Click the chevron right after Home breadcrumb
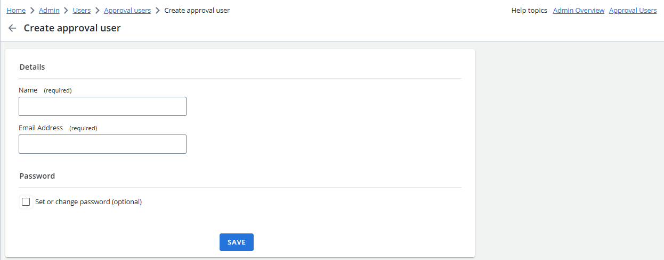664x260 pixels. [33, 10]
